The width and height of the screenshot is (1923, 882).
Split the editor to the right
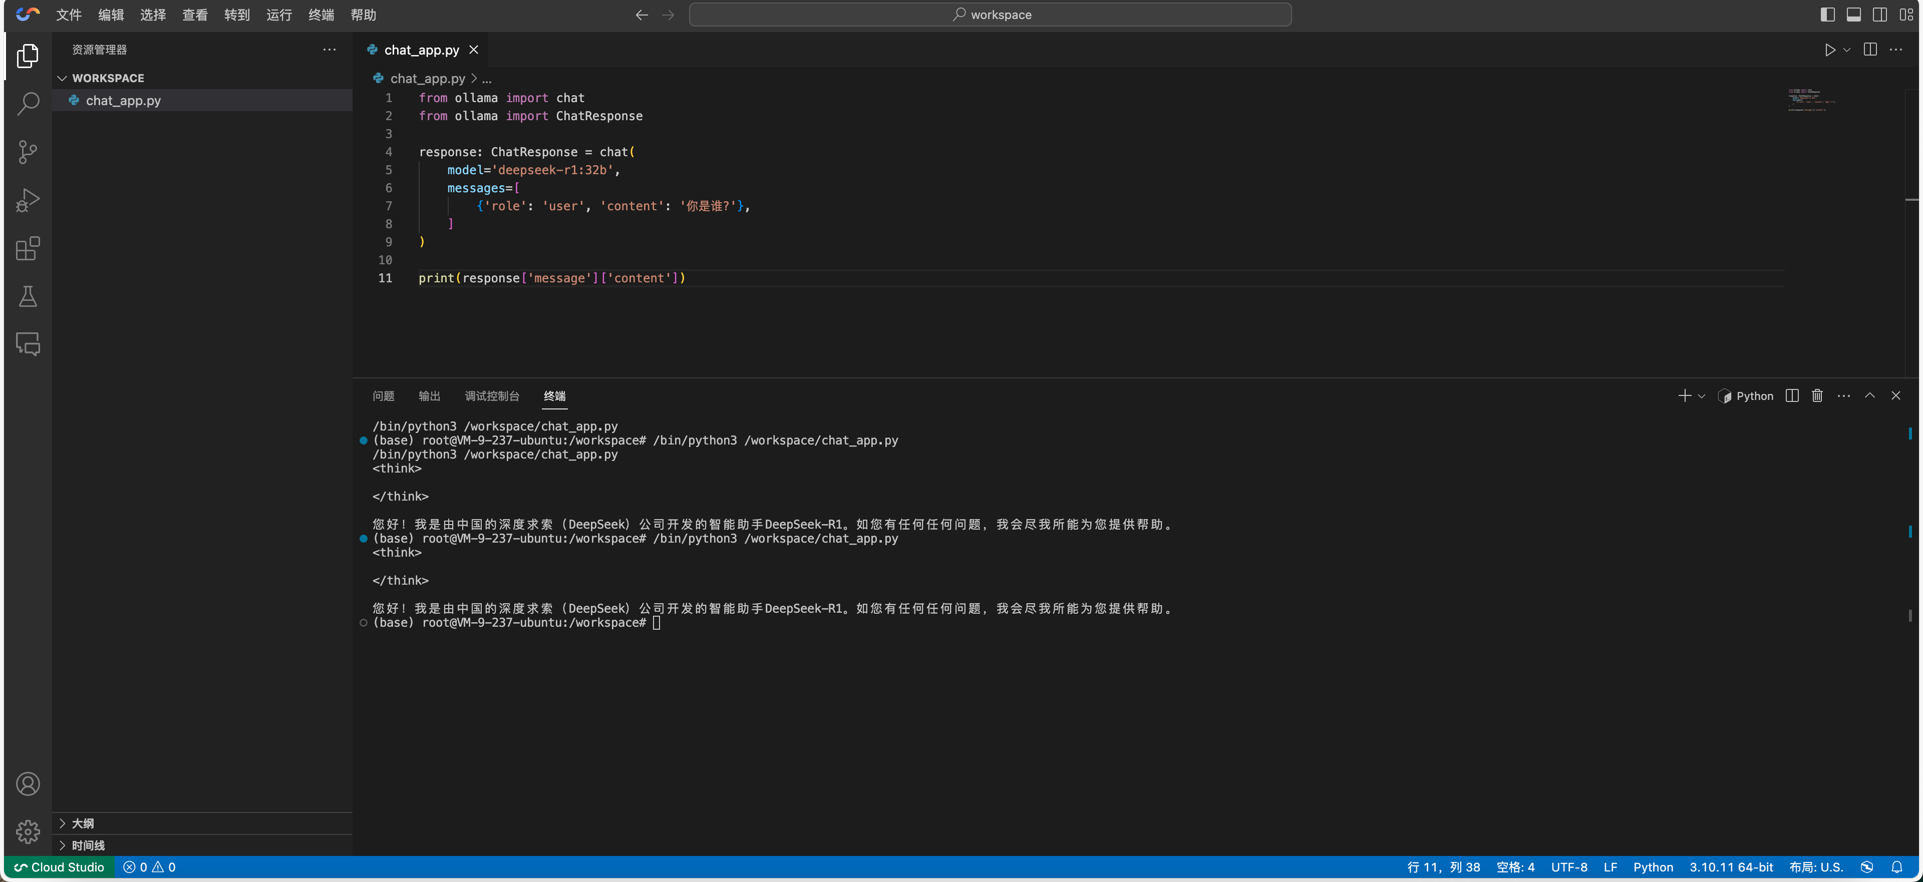click(x=1870, y=49)
